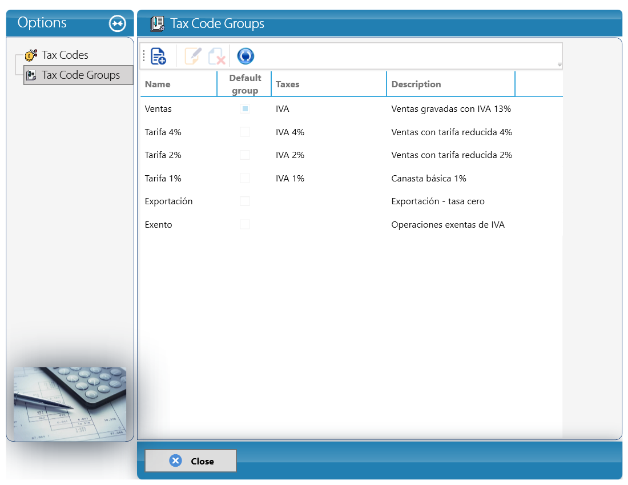Refresh the tax code groups list
Screen dimensions: 628x485
point(245,56)
